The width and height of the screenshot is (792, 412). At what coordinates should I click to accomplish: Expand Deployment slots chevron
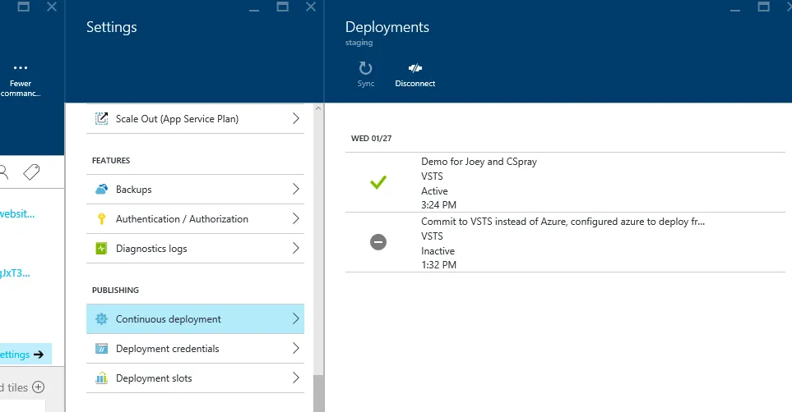coord(296,378)
